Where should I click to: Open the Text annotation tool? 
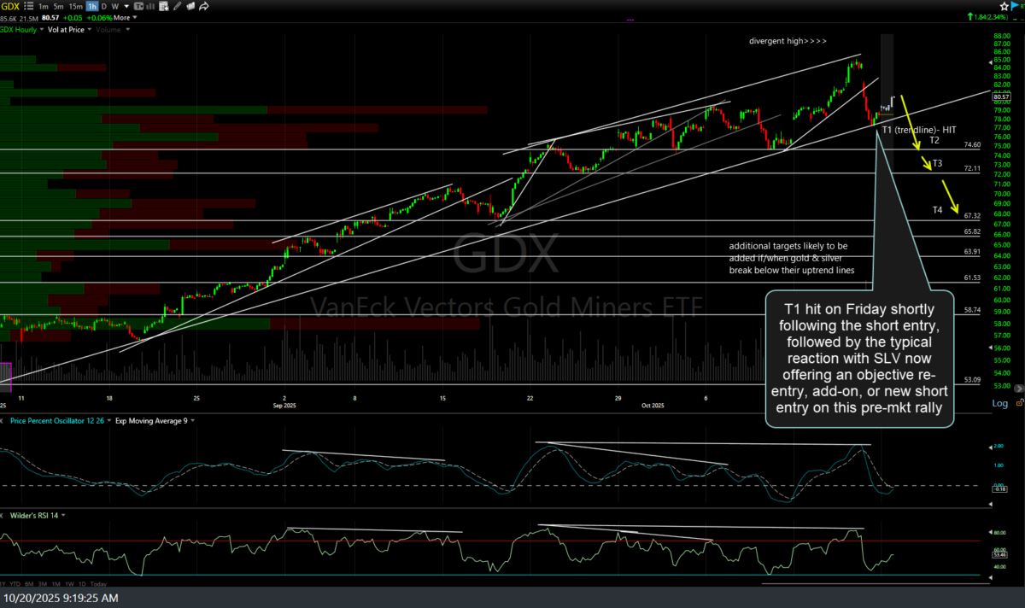coord(138,6)
